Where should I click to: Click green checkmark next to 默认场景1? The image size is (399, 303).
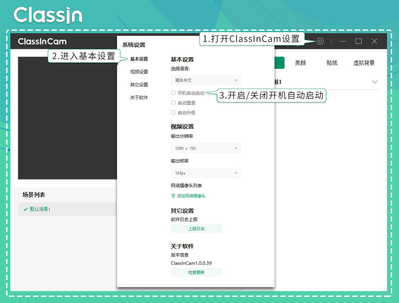click(26, 209)
